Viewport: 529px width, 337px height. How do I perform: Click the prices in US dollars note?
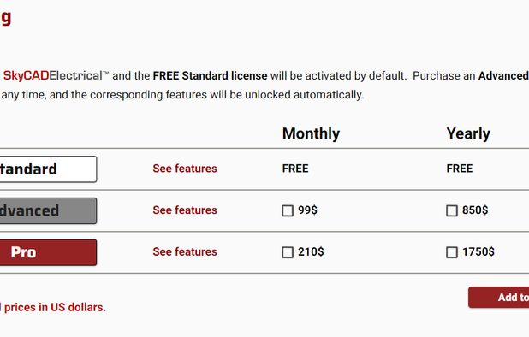click(53, 307)
